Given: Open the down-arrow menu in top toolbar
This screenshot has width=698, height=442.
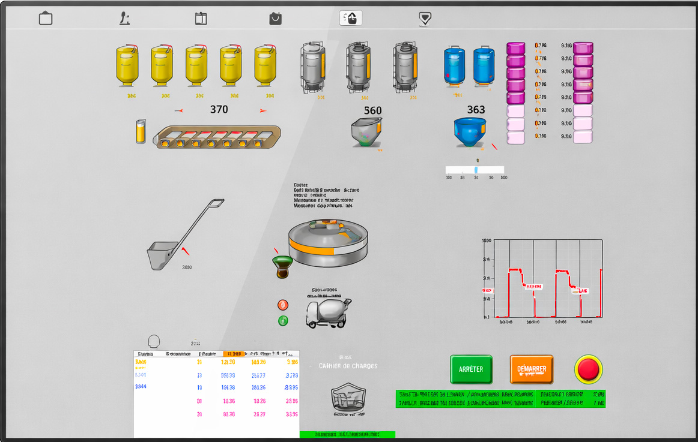Looking at the screenshot, I should pos(425,19).
